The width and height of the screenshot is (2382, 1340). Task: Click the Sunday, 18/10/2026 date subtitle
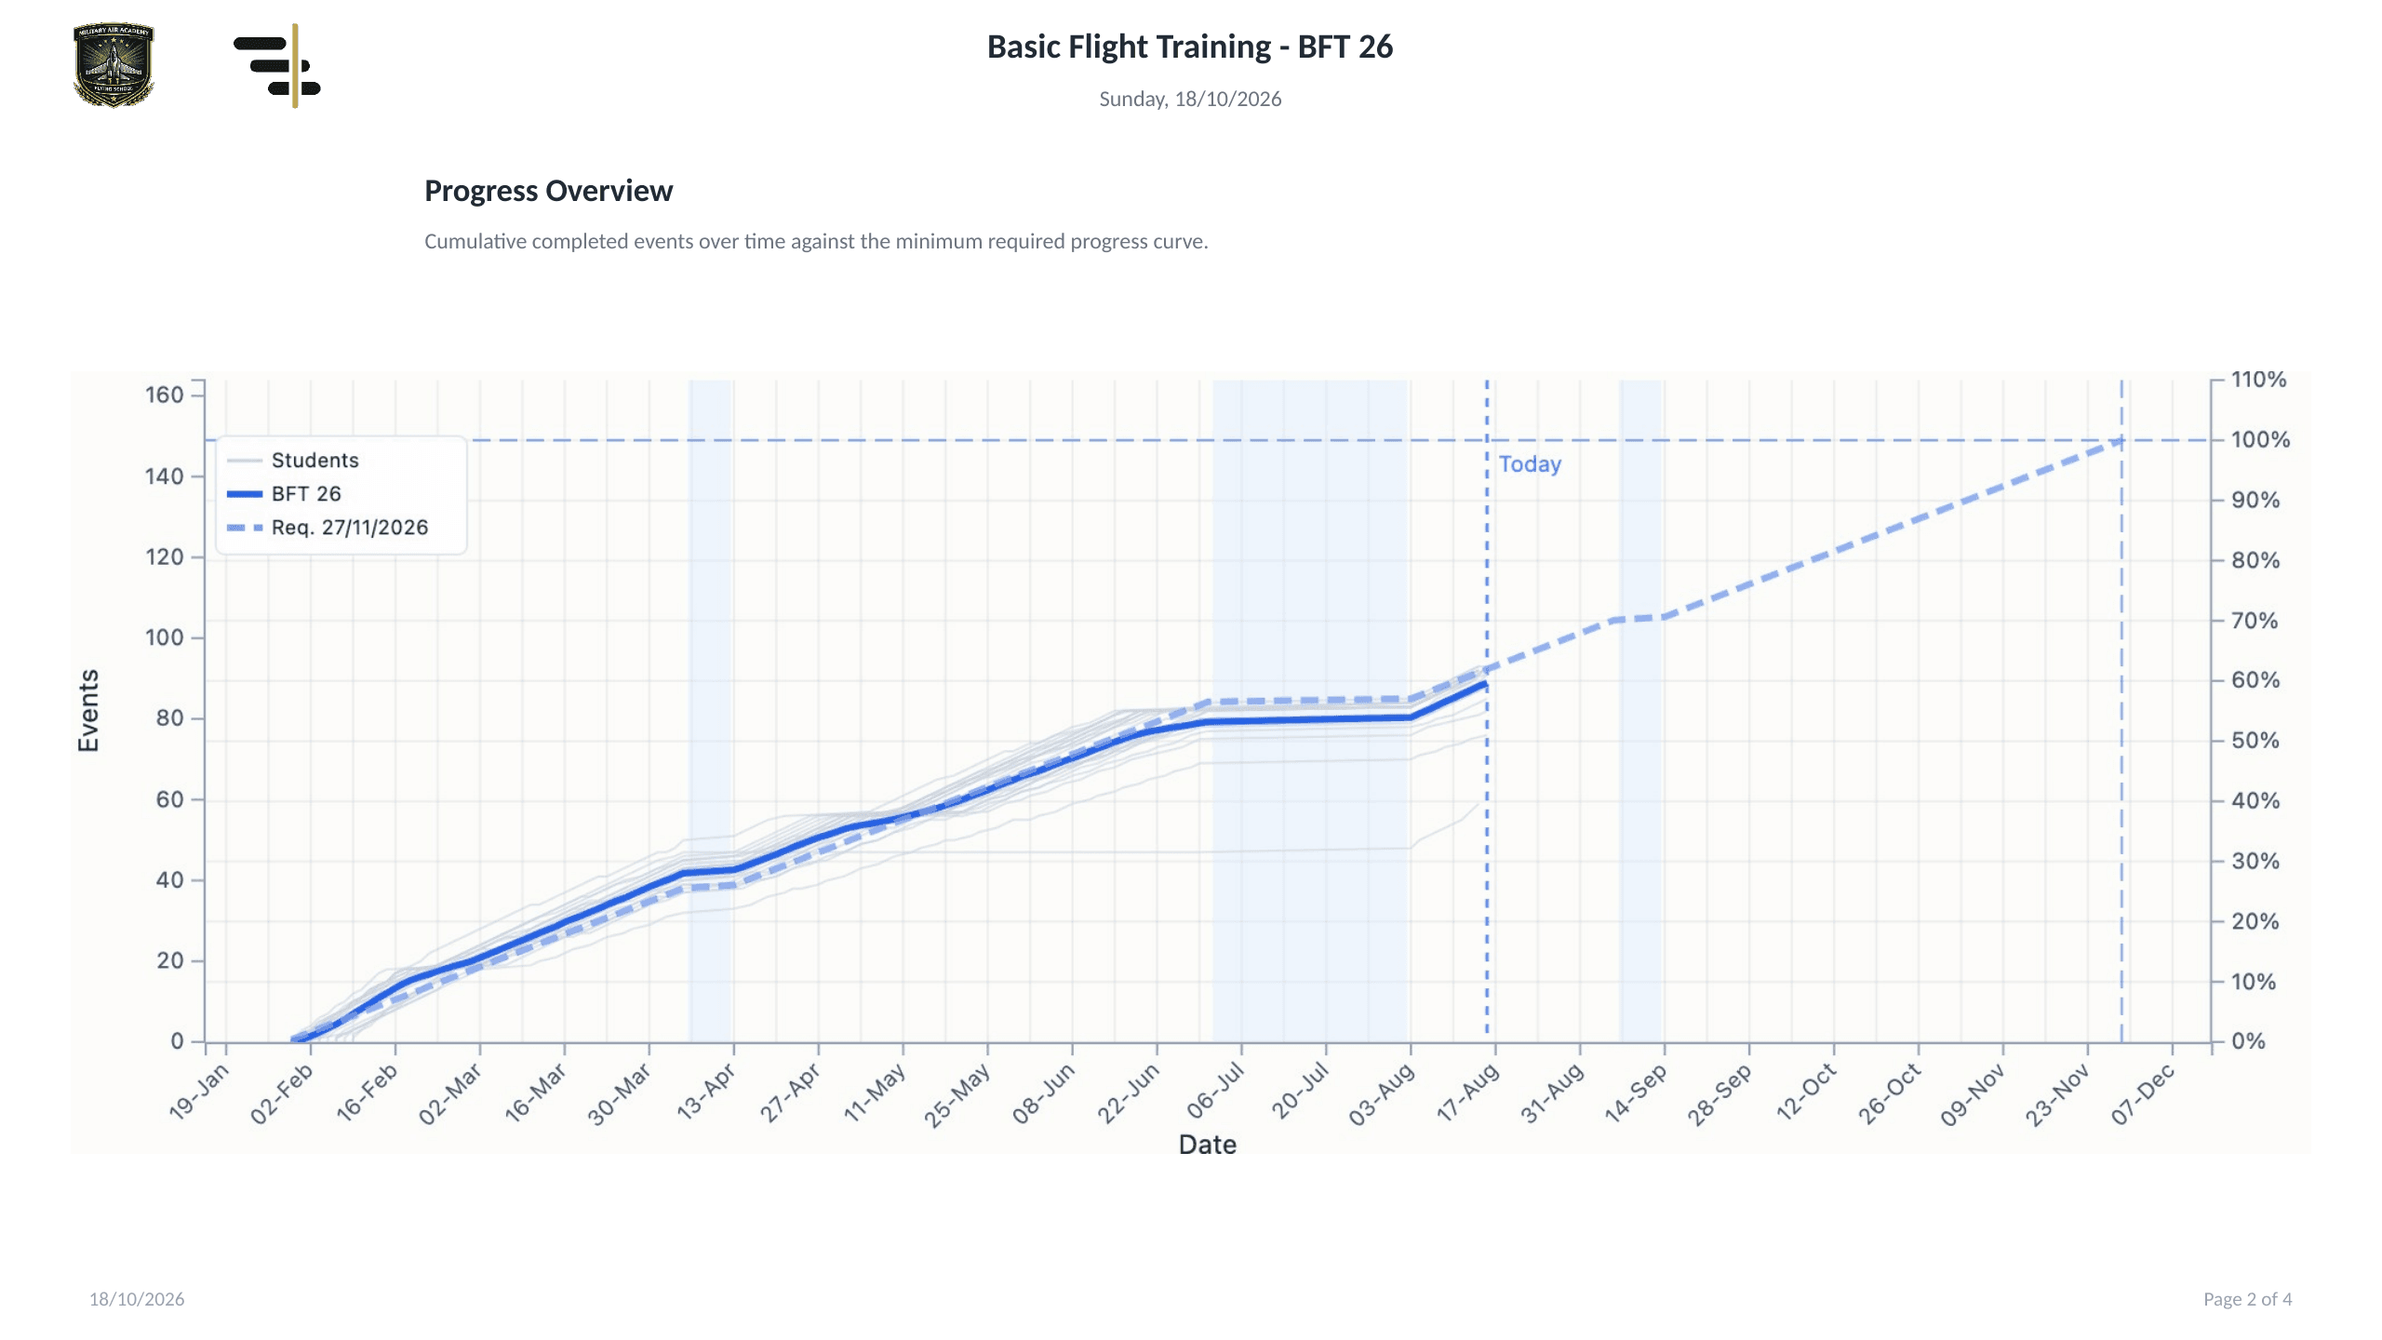coord(1190,99)
